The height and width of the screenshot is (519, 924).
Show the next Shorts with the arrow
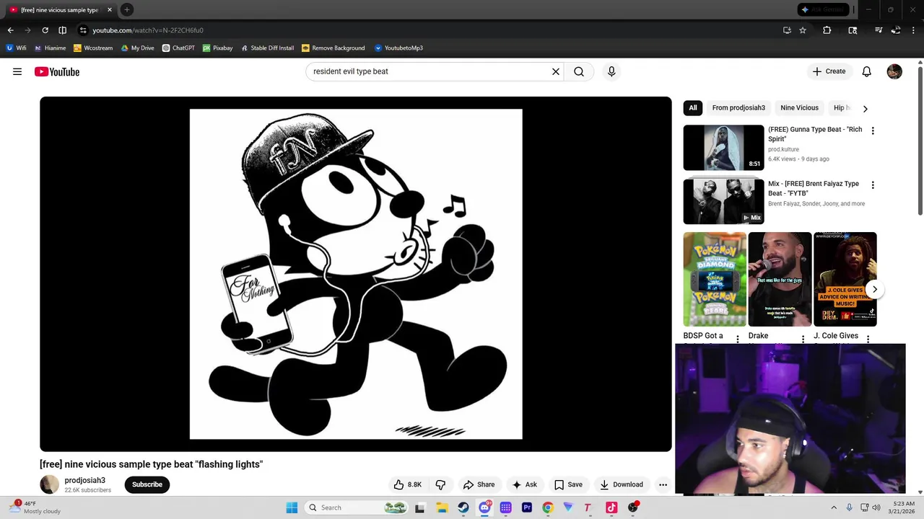point(874,289)
